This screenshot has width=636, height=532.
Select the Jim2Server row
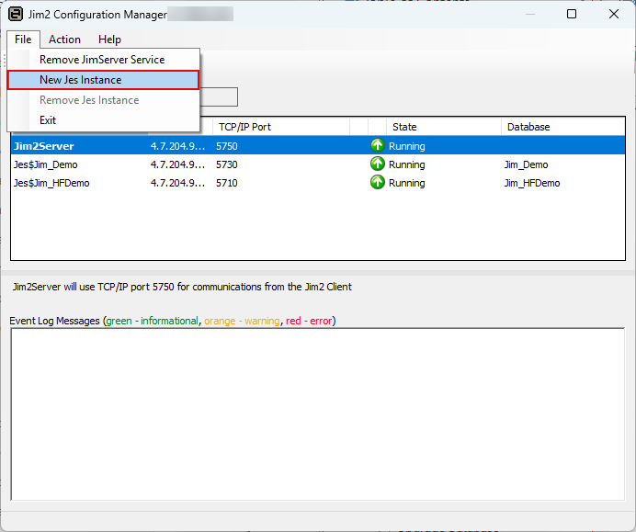coord(318,145)
